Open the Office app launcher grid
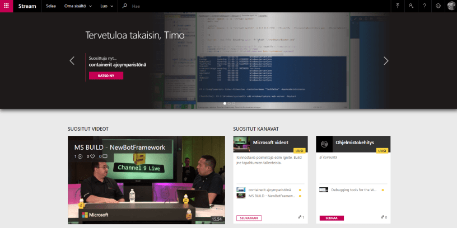This screenshot has height=228, width=457. (6, 6)
